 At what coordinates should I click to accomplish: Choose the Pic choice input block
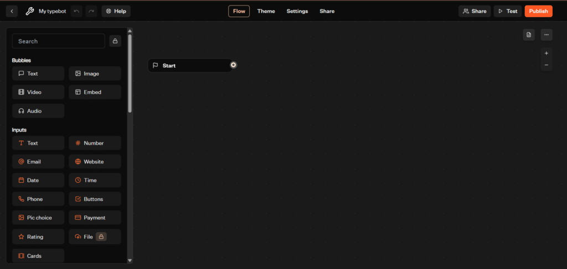tap(38, 218)
